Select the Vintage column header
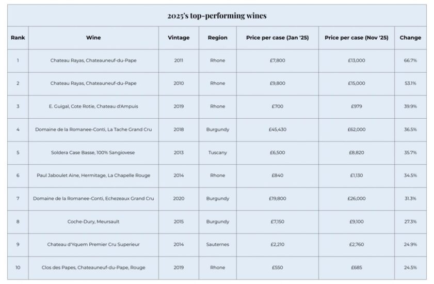The width and height of the screenshot is (434, 284). [x=179, y=38]
